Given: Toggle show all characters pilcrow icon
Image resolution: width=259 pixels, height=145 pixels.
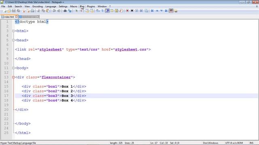Looking at the screenshot, I should click(x=102, y=11).
